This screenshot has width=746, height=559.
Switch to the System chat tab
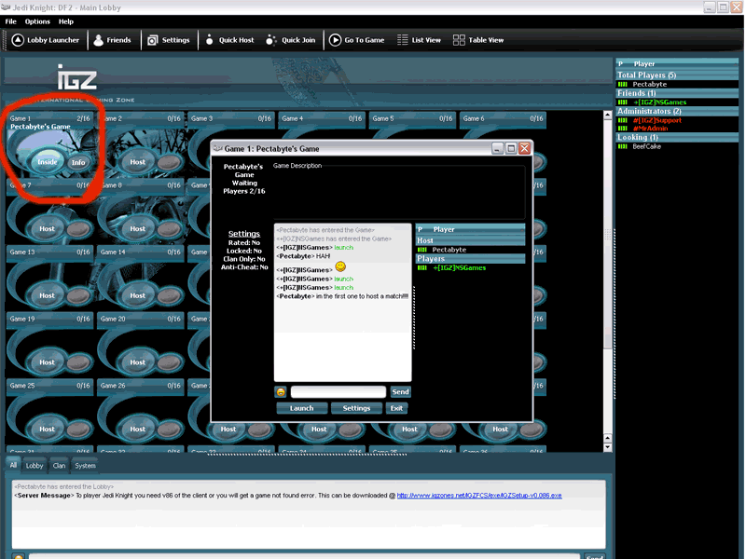[85, 465]
